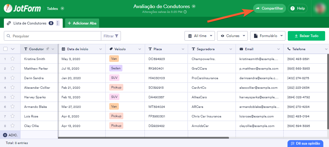Open the Formulário dropdown
Screen dimensions: 329x147
[267, 36]
